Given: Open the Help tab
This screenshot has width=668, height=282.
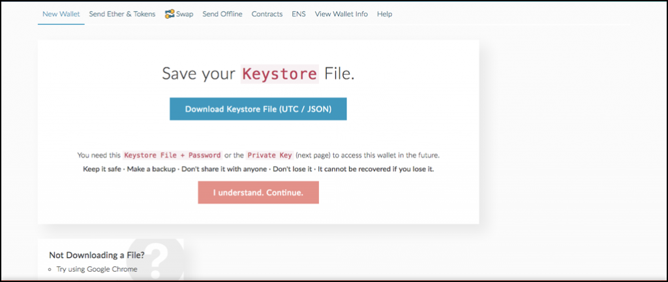Looking at the screenshot, I should coord(384,14).
